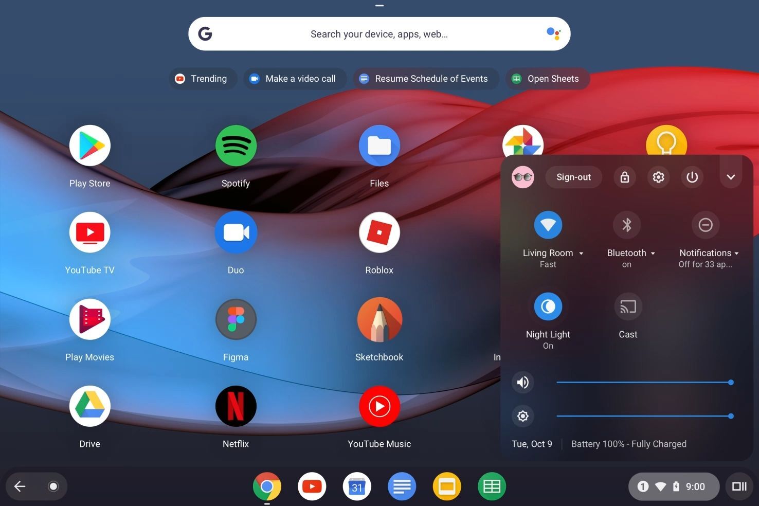
Task: Select the Trending suggestion chip
Action: point(203,78)
